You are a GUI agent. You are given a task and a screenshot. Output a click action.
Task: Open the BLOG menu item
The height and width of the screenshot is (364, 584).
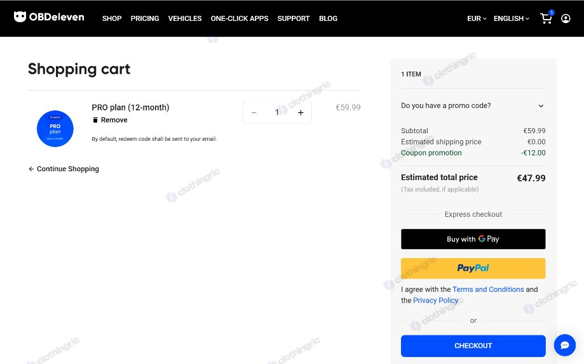pos(328,18)
